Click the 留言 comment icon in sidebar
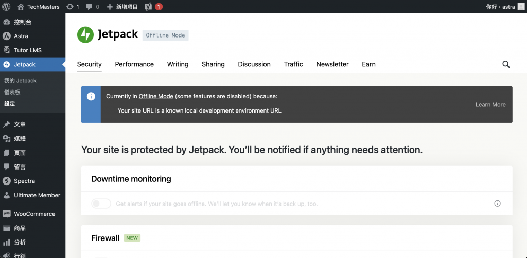Viewport: 527px width, 258px height. coord(6,167)
